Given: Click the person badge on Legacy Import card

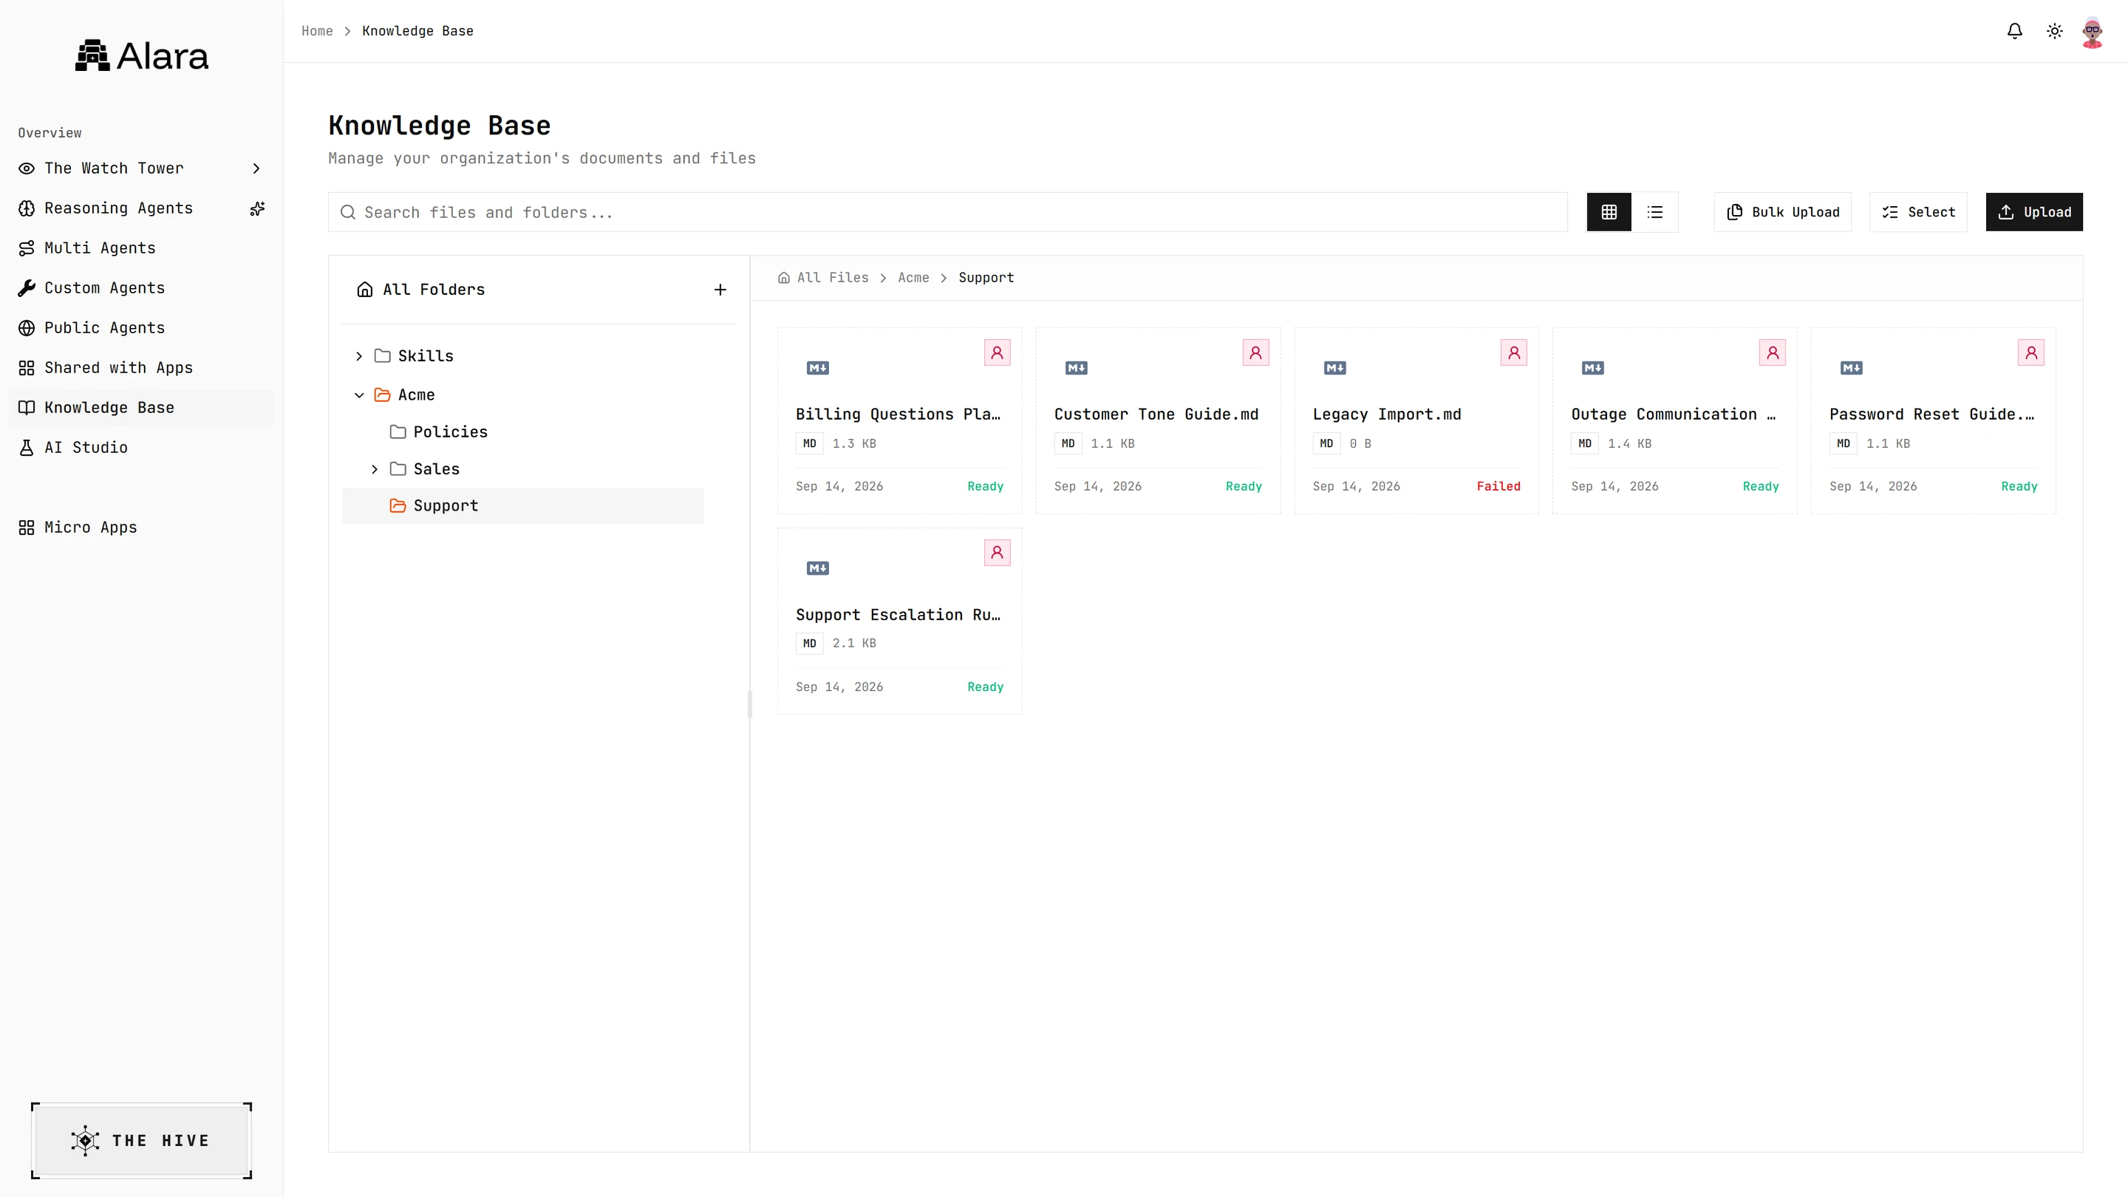Looking at the screenshot, I should (1513, 352).
